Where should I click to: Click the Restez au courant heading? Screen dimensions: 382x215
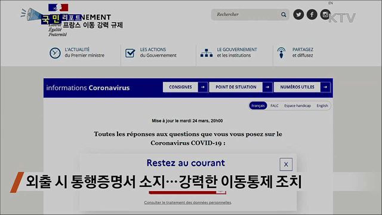(x=186, y=163)
